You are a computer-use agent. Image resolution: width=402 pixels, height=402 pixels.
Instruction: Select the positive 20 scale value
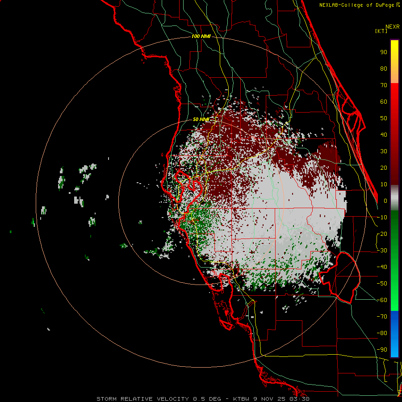[384, 168]
